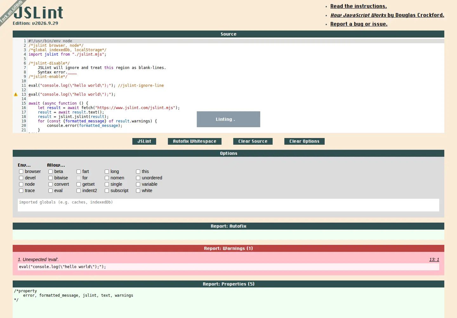Click the Autofix Whitespace button
The height and width of the screenshot is (318, 457).
[x=195, y=141]
